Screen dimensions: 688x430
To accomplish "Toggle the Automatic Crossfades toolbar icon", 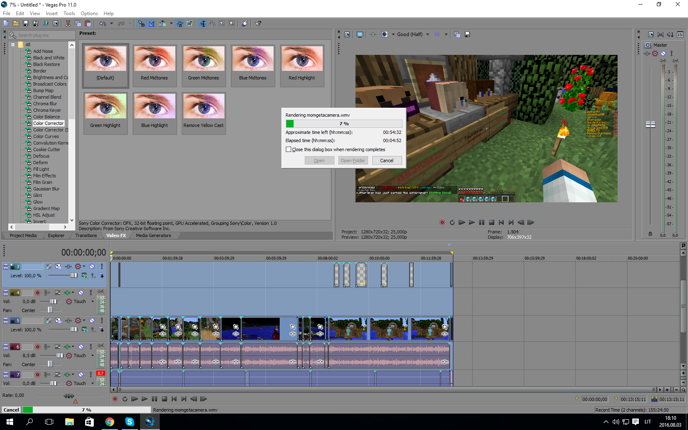I will click(x=152, y=23).
